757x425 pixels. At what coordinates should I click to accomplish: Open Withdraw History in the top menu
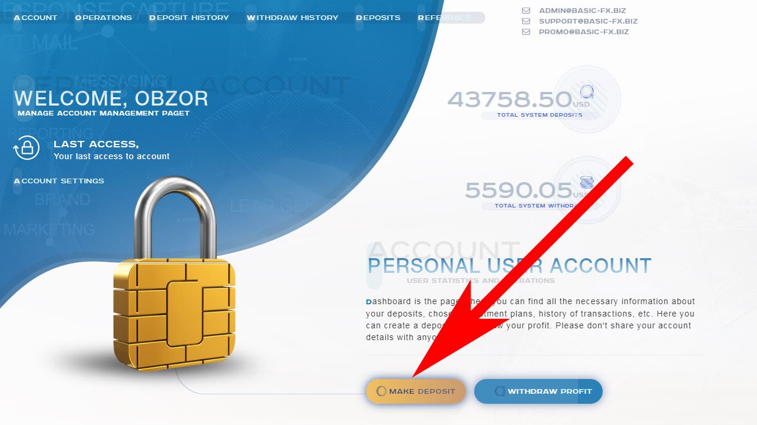(x=293, y=18)
